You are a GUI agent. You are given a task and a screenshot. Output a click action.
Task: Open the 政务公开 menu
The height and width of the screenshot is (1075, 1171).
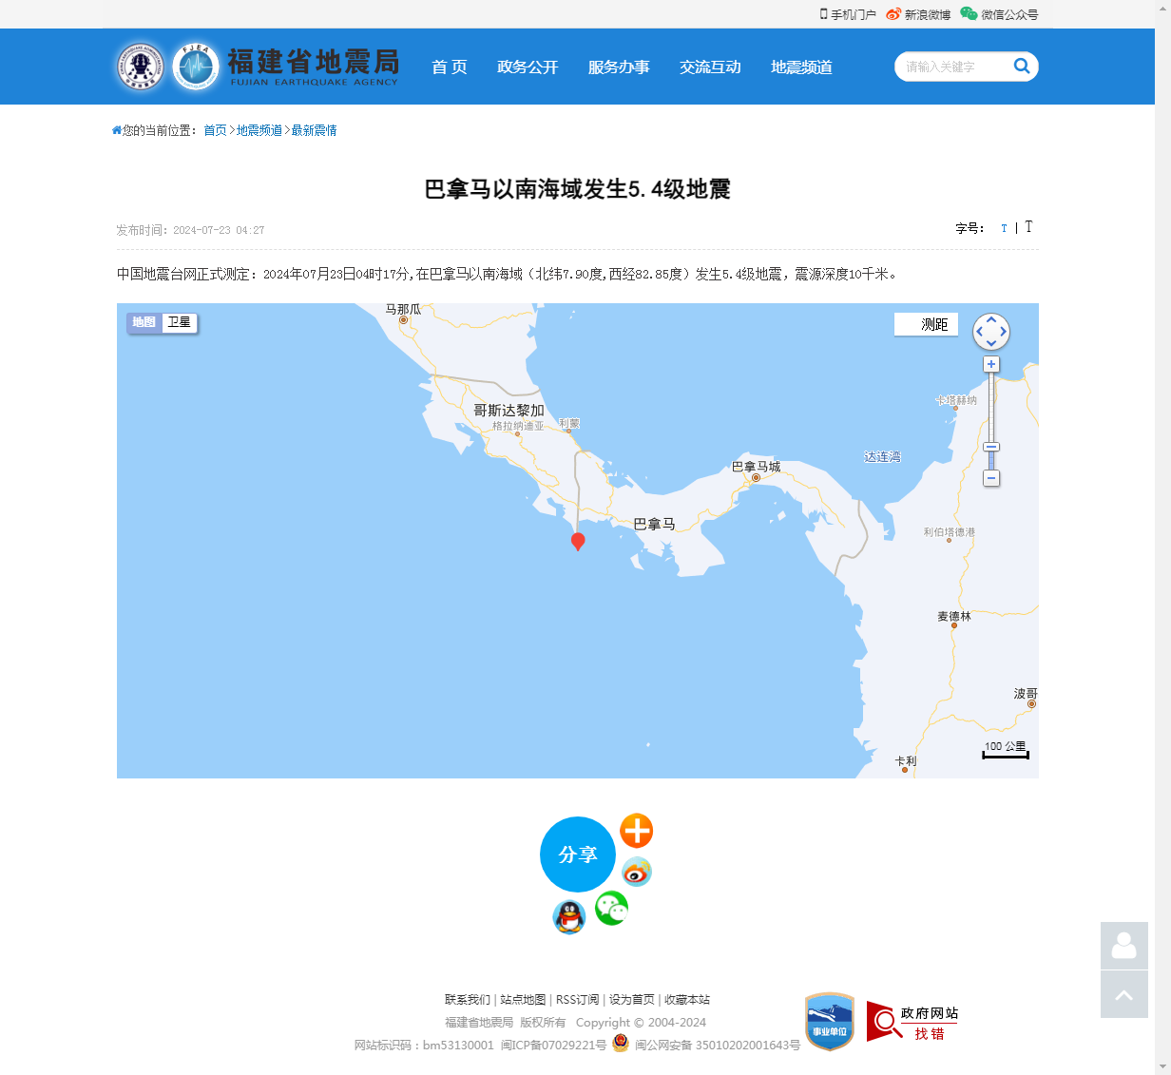tap(528, 67)
